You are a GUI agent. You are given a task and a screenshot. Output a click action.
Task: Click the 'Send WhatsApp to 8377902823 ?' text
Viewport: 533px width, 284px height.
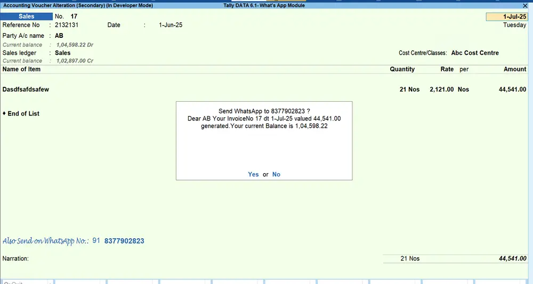click(x=264, y=111)
